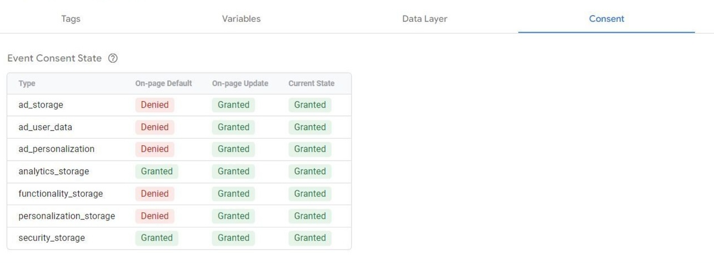Screen dimensions: 714x263
Task: Click the security_storage type label
Action: pyautogui.click(x=52, y=238)
